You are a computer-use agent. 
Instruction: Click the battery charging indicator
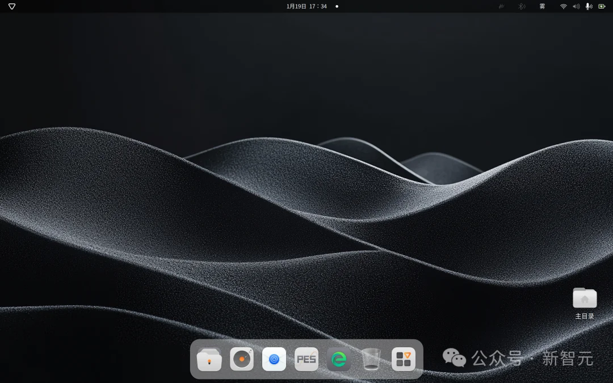point(602,6)
